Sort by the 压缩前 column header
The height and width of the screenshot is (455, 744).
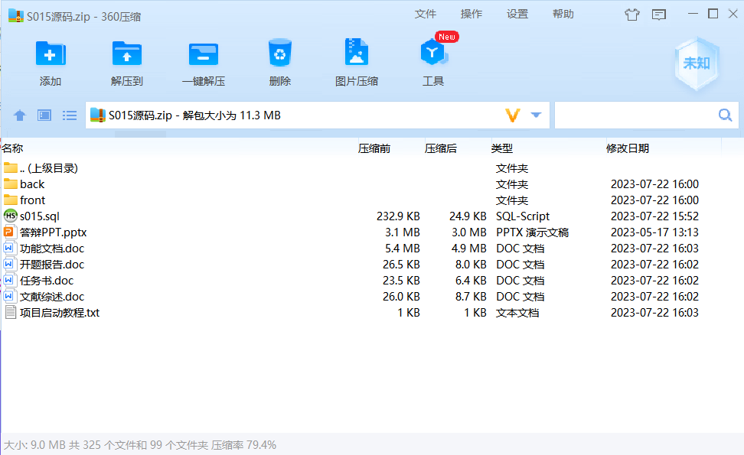374,148
